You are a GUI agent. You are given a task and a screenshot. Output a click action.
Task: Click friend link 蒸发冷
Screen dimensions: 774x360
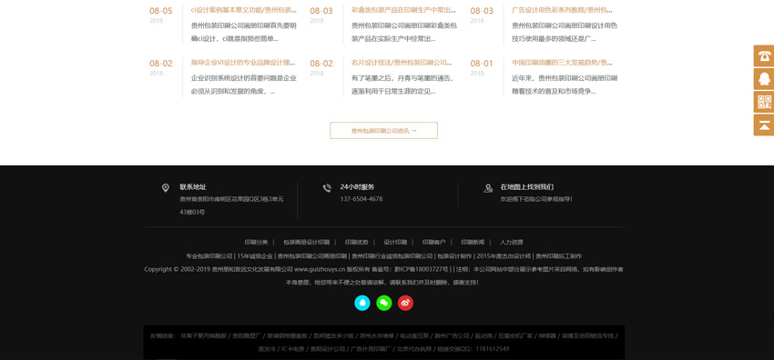[268, 349]
